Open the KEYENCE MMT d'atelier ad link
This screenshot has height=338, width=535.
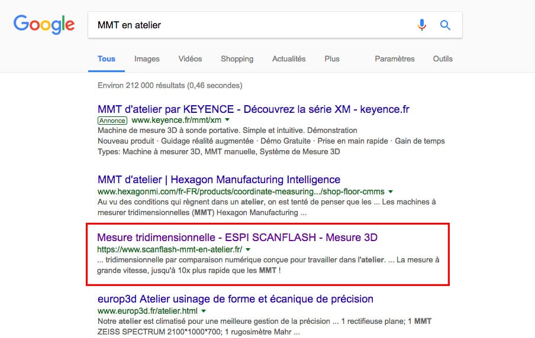(x=253, y=109)
